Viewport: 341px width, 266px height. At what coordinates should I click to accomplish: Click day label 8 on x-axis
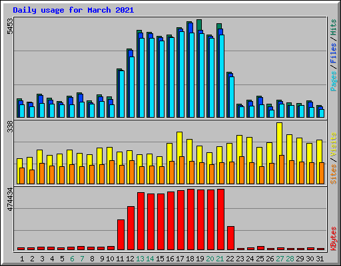coord(92,259)
